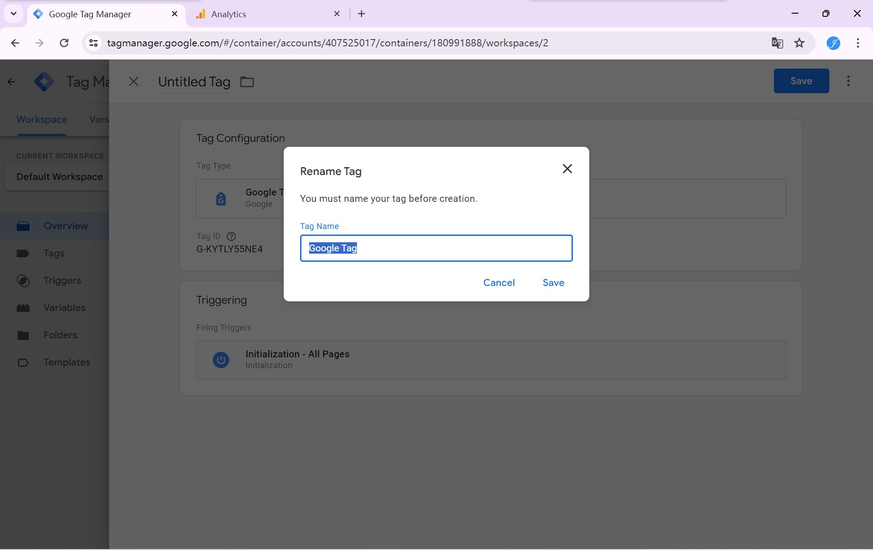View site information icon in address bar
Image resolution: width=873 pixels, height=550 pixels.
93,43
